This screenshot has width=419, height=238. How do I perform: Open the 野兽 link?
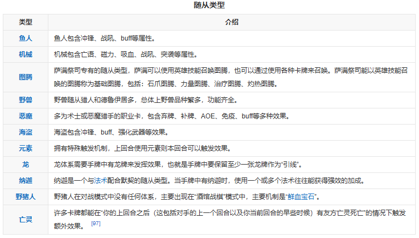pos(26,100)
